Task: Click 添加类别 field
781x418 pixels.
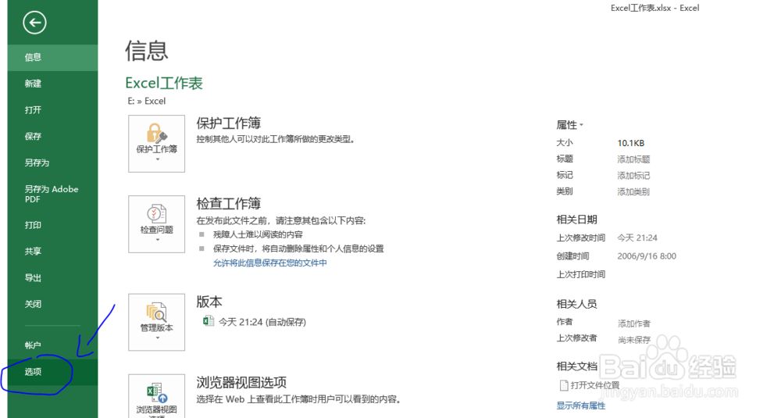Action: click(x=633, y=192)
